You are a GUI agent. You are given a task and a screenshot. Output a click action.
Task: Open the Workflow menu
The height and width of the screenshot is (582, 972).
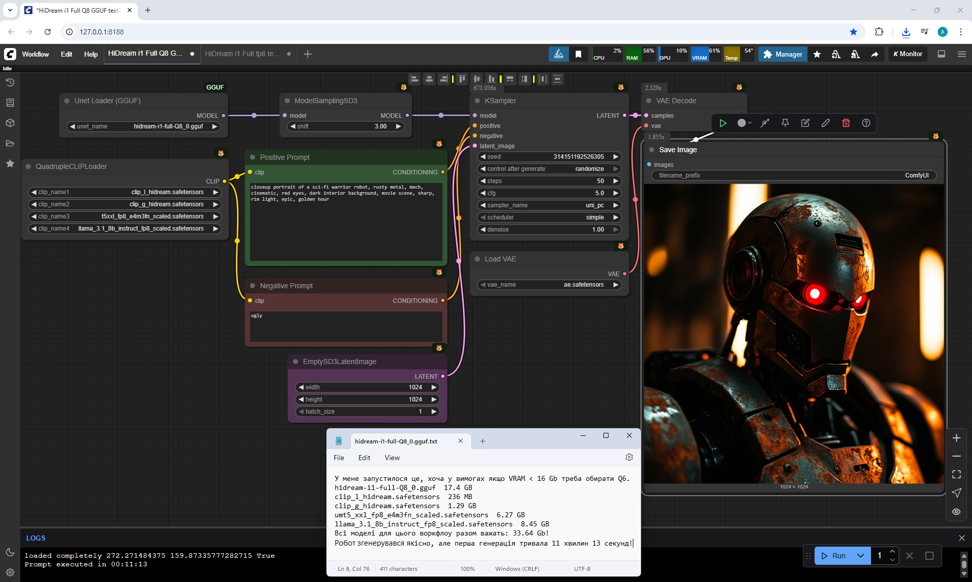click(35, 54)
